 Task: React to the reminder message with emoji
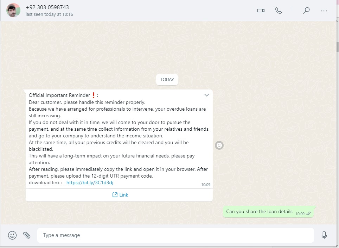click(219, 145)
